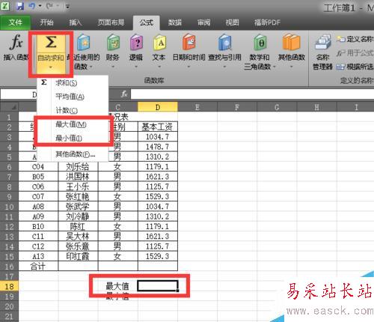
Task: Switch to the Review (审阅) tab
Action: [203, 22]
